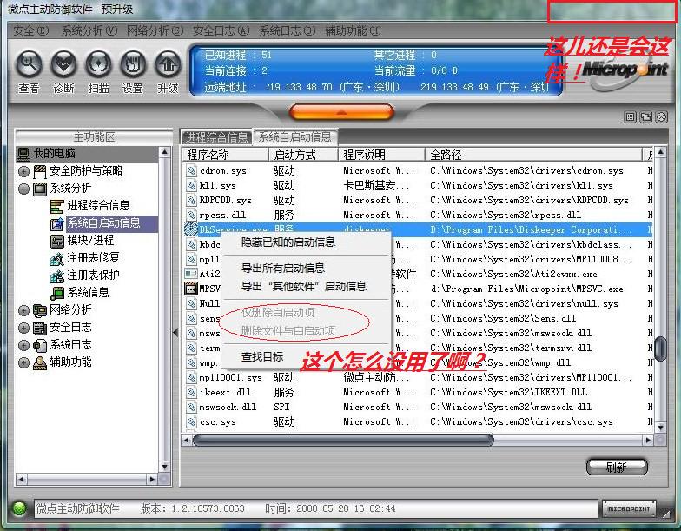Expand the 安全日志 tree node
681x531 pixels.
point(24,328)
